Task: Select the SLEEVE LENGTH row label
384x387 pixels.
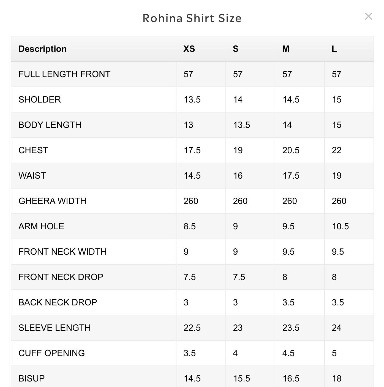Action: [x=55, y=328]
